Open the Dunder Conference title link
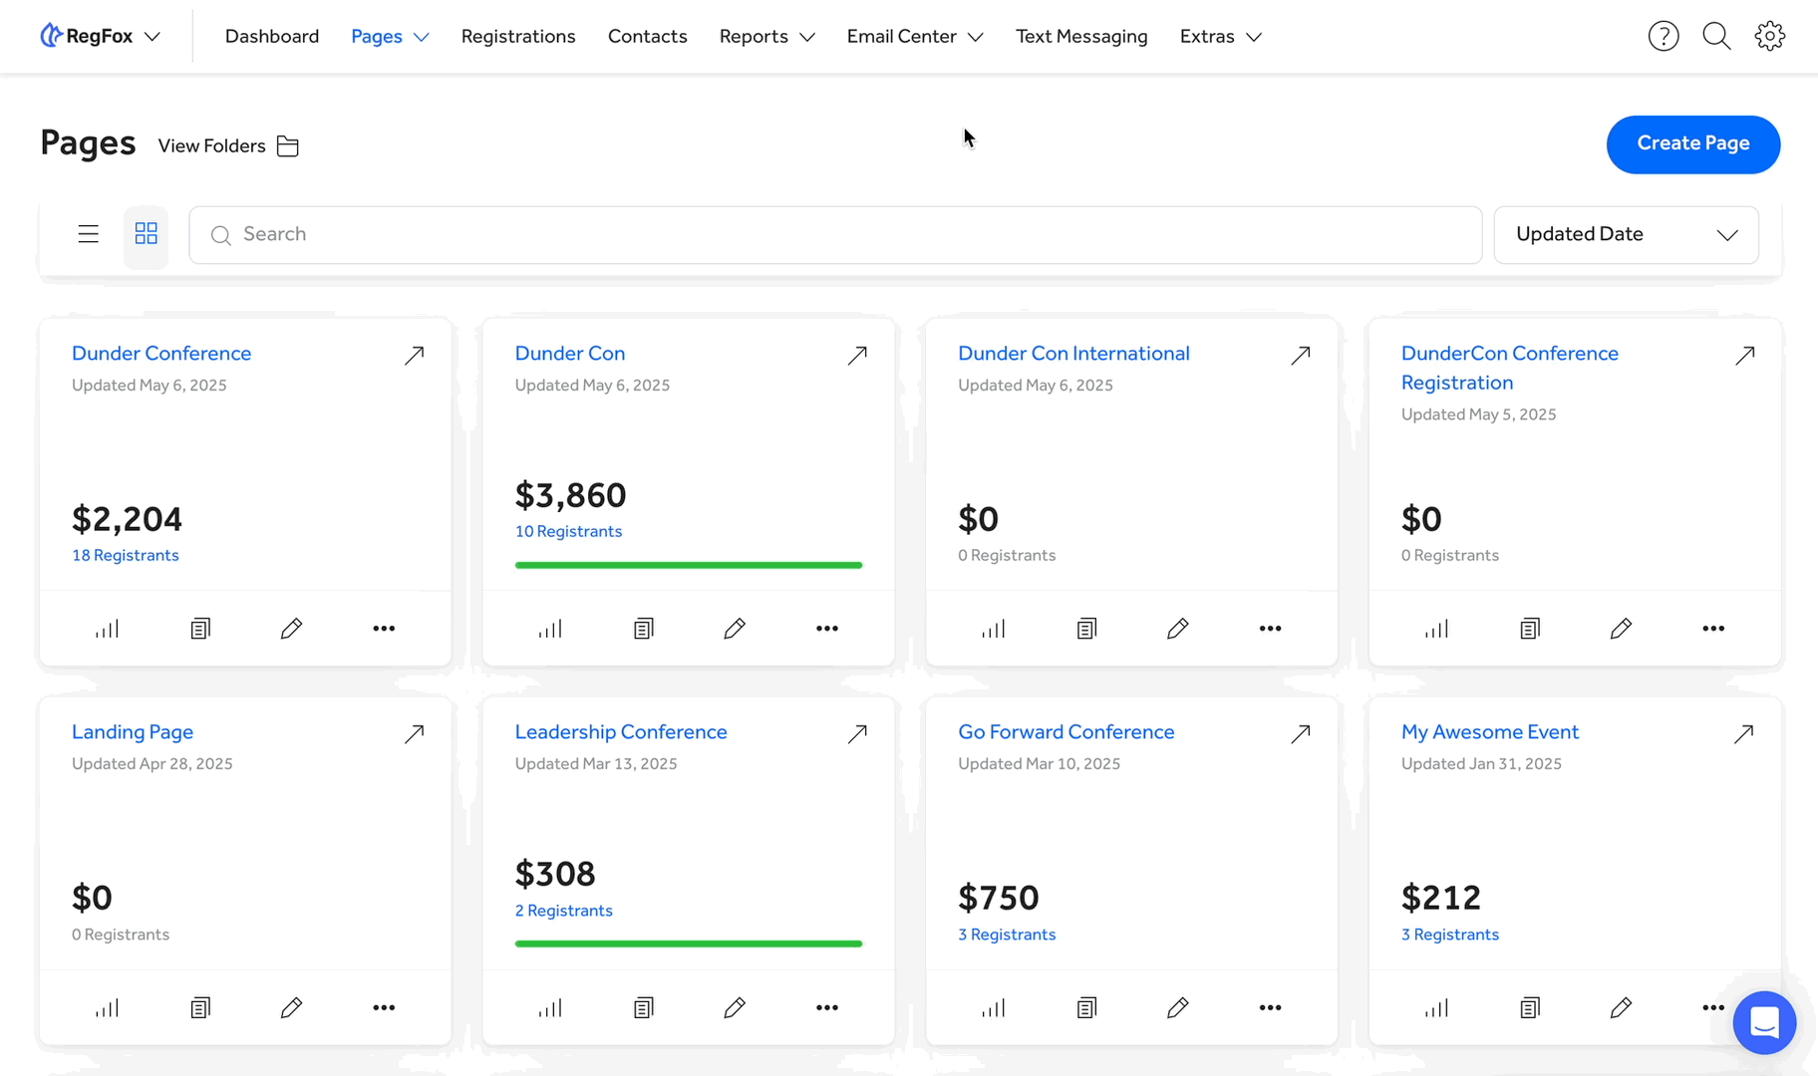This screenshot has height=1076, width=1818. (161, 354)
